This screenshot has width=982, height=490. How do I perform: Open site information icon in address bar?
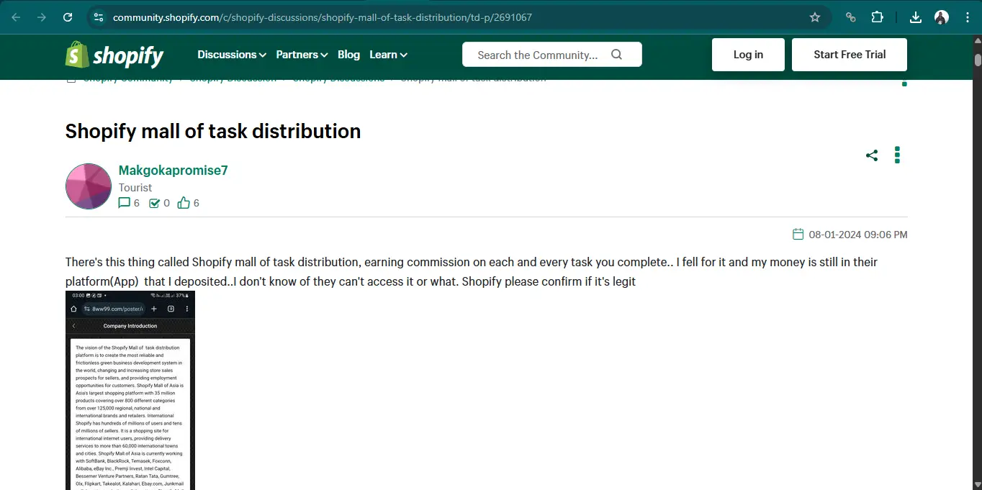click(x=99, y=17)
